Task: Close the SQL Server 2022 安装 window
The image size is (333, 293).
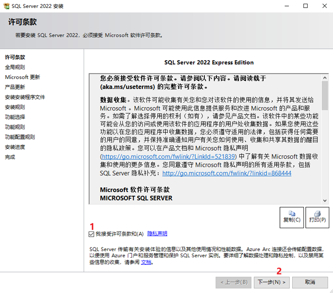Action: 325,6
